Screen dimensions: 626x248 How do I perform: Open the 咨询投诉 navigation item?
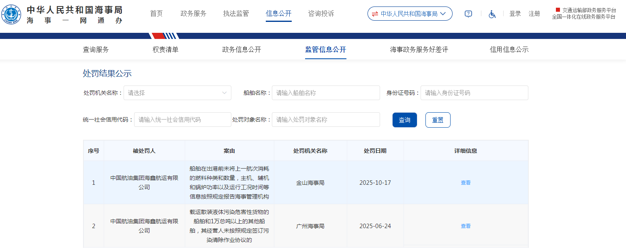(321, 14)
